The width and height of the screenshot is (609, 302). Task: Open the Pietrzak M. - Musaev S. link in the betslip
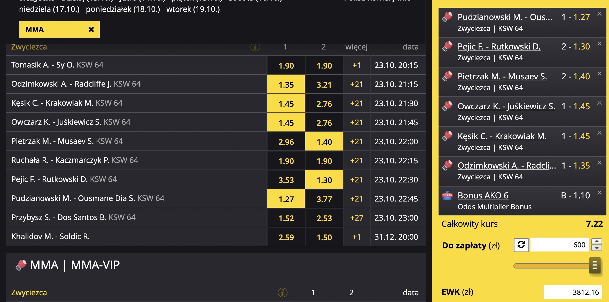click(502, 76)
